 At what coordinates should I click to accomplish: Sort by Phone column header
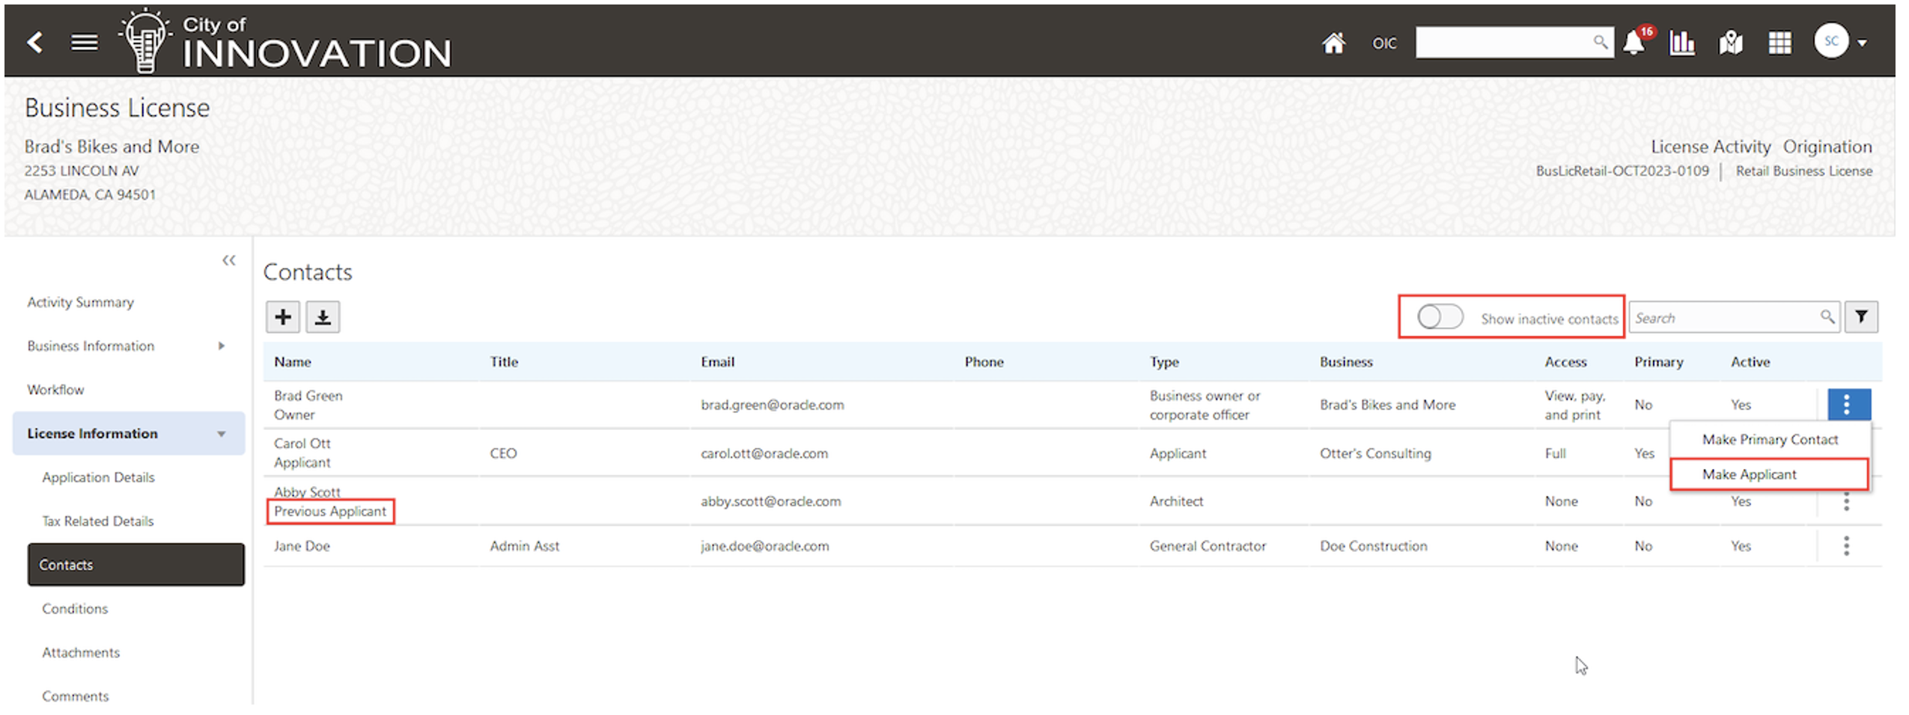[984, 362]
